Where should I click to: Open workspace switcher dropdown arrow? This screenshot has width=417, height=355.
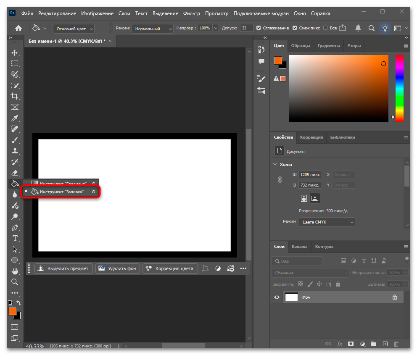point(406,28)
